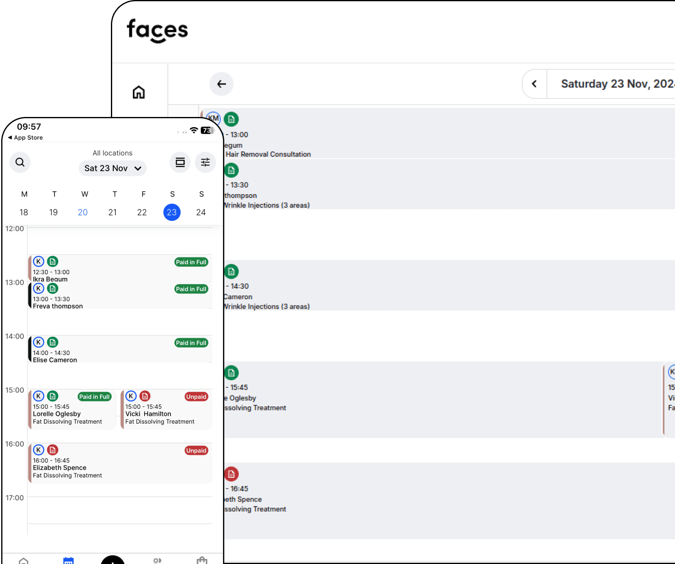
Task: Open red form icon on 16:45 Spence appointment
Action: (x=231, y=474)
